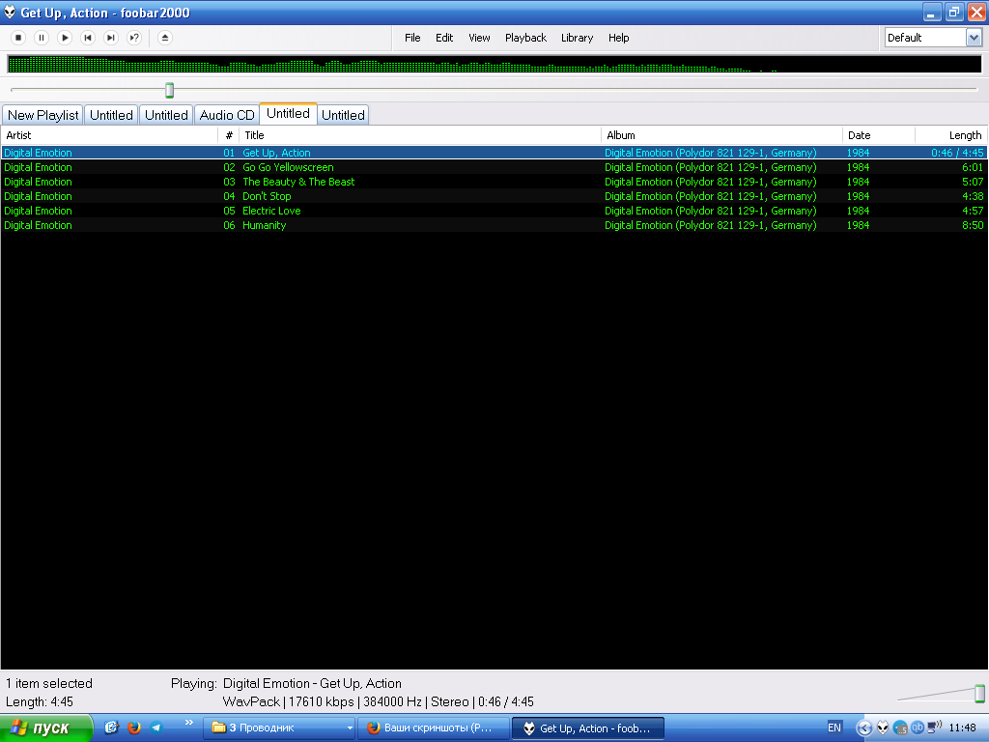Click the 0:46 / 4:45 playing time cell
Screen dimensions: 989x742
pos(957,153)
